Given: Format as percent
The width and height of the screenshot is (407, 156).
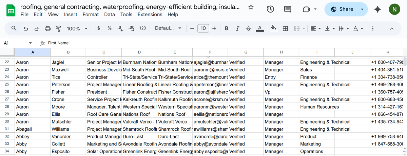Looking at the screenshot, I should pos(110,28).
